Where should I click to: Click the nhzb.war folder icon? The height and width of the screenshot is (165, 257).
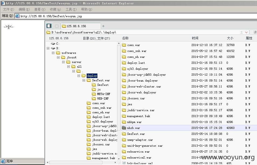[x=124, y=128]
